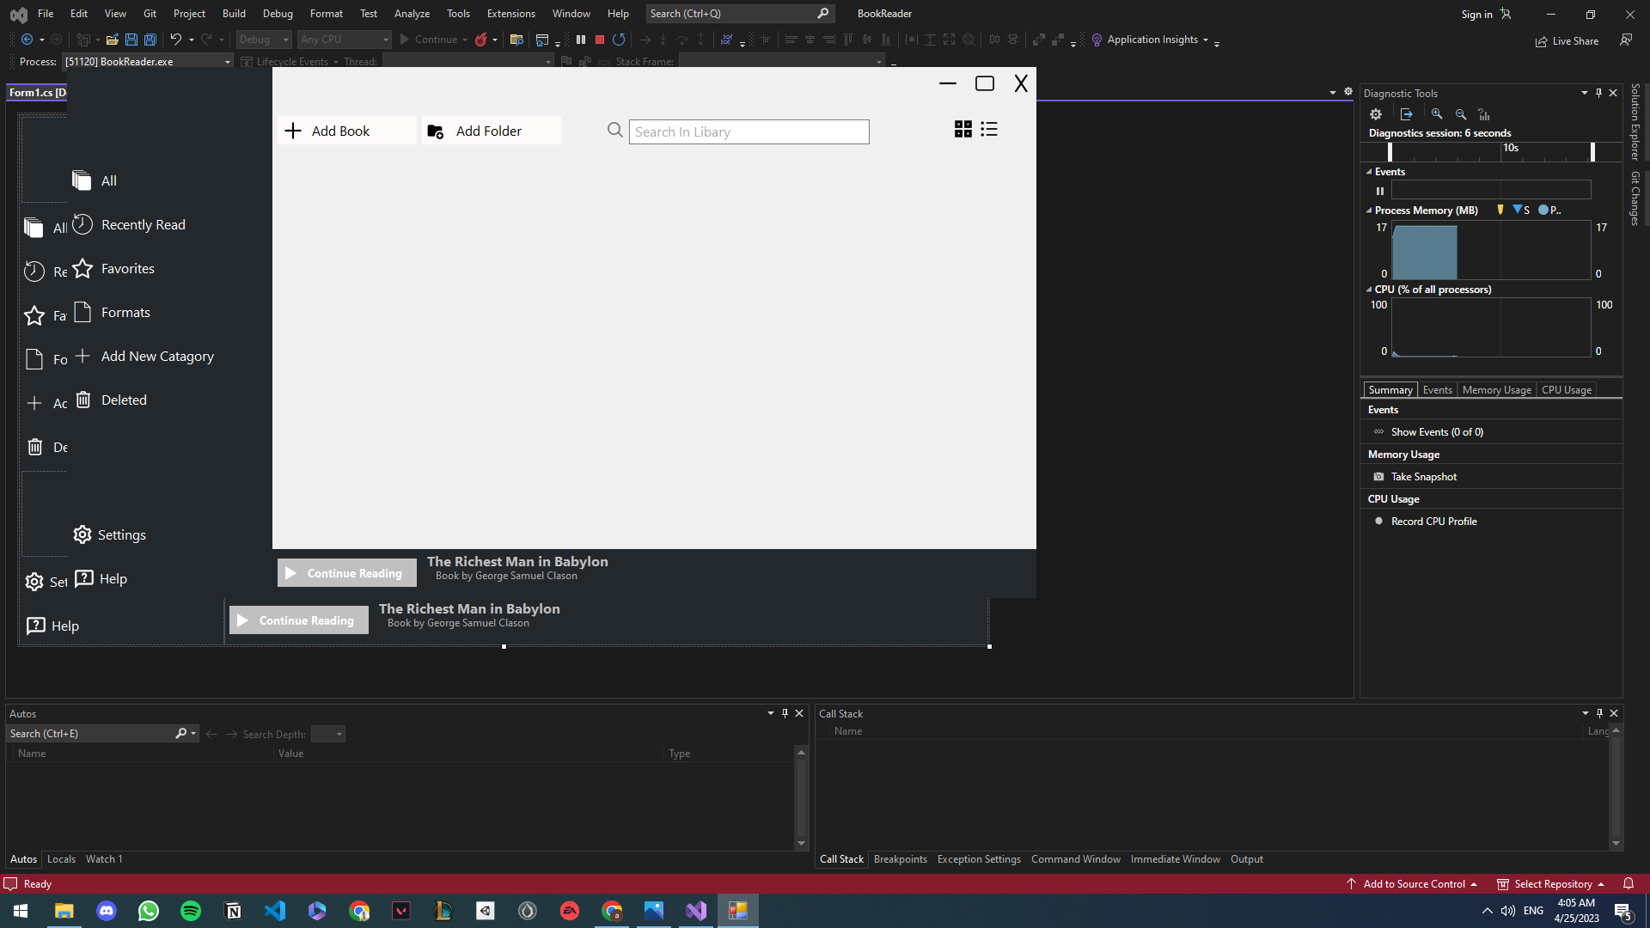
Task: Expand the Select Repository dropdown
Action: pos(1602,883)
